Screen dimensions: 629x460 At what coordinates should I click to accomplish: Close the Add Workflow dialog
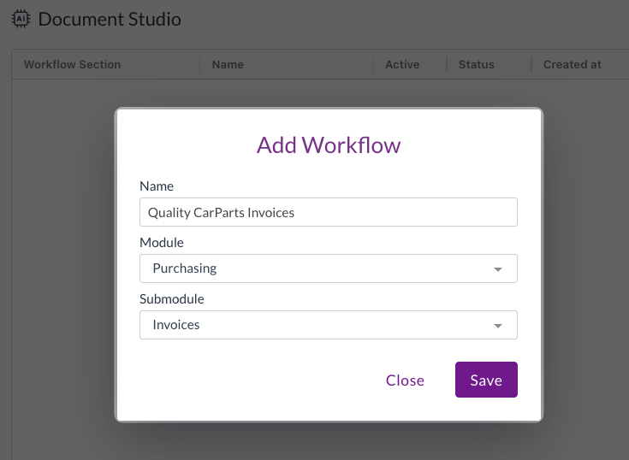click(405, 380)
